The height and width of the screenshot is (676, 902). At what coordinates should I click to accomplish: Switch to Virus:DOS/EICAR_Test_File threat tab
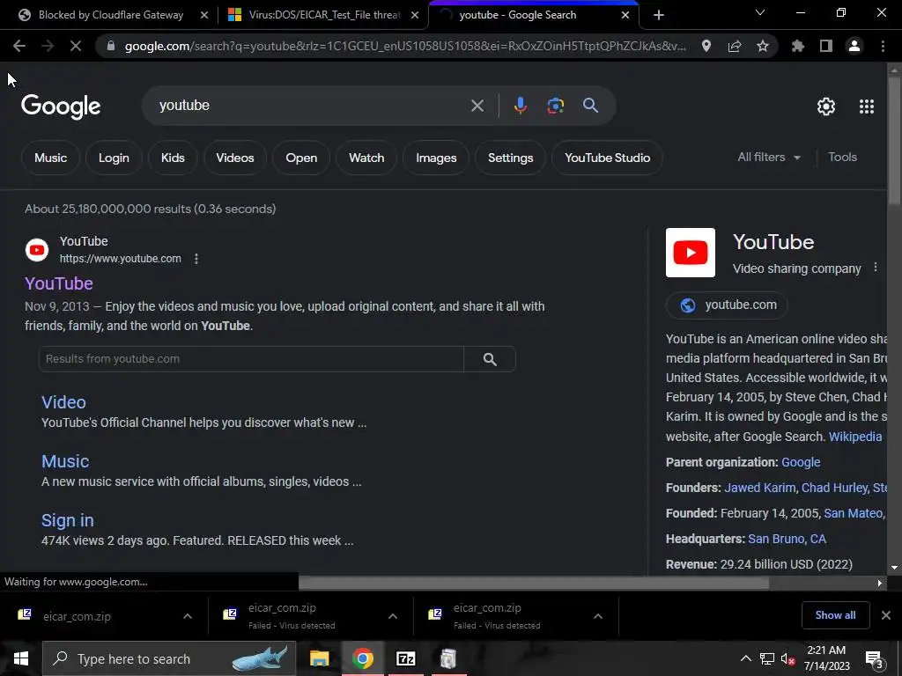tap(323, 15)
